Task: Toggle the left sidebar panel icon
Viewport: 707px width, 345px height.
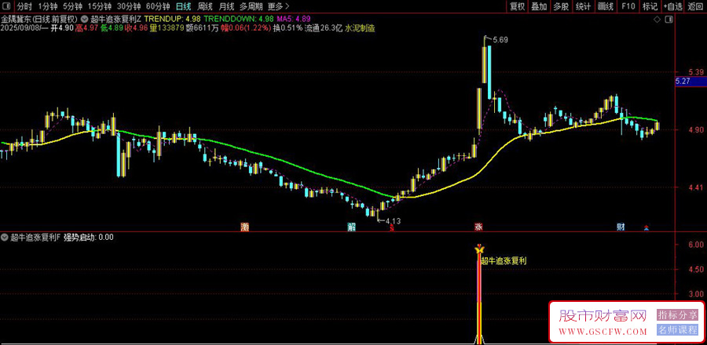Action: (x=6, y=6)
